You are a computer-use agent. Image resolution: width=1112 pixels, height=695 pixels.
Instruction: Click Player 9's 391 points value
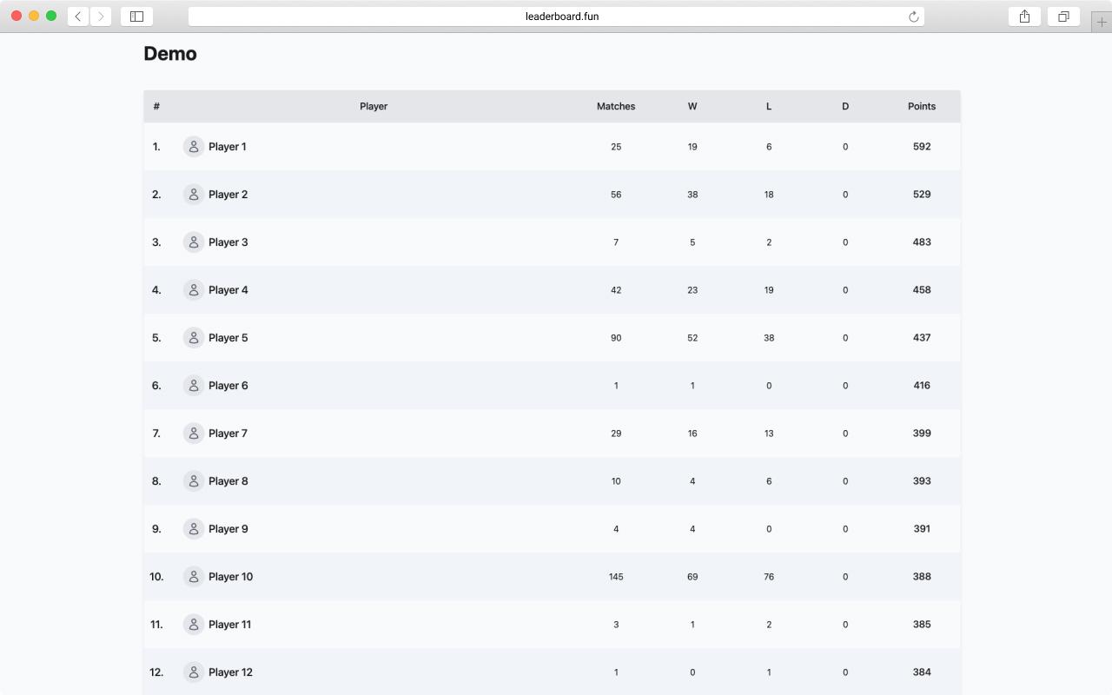point(922,529)
